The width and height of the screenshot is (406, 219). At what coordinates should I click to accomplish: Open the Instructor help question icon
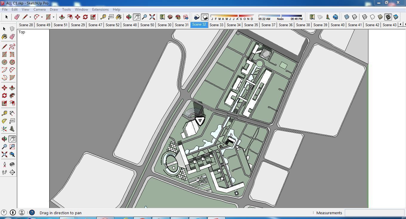tap(32, 212)
